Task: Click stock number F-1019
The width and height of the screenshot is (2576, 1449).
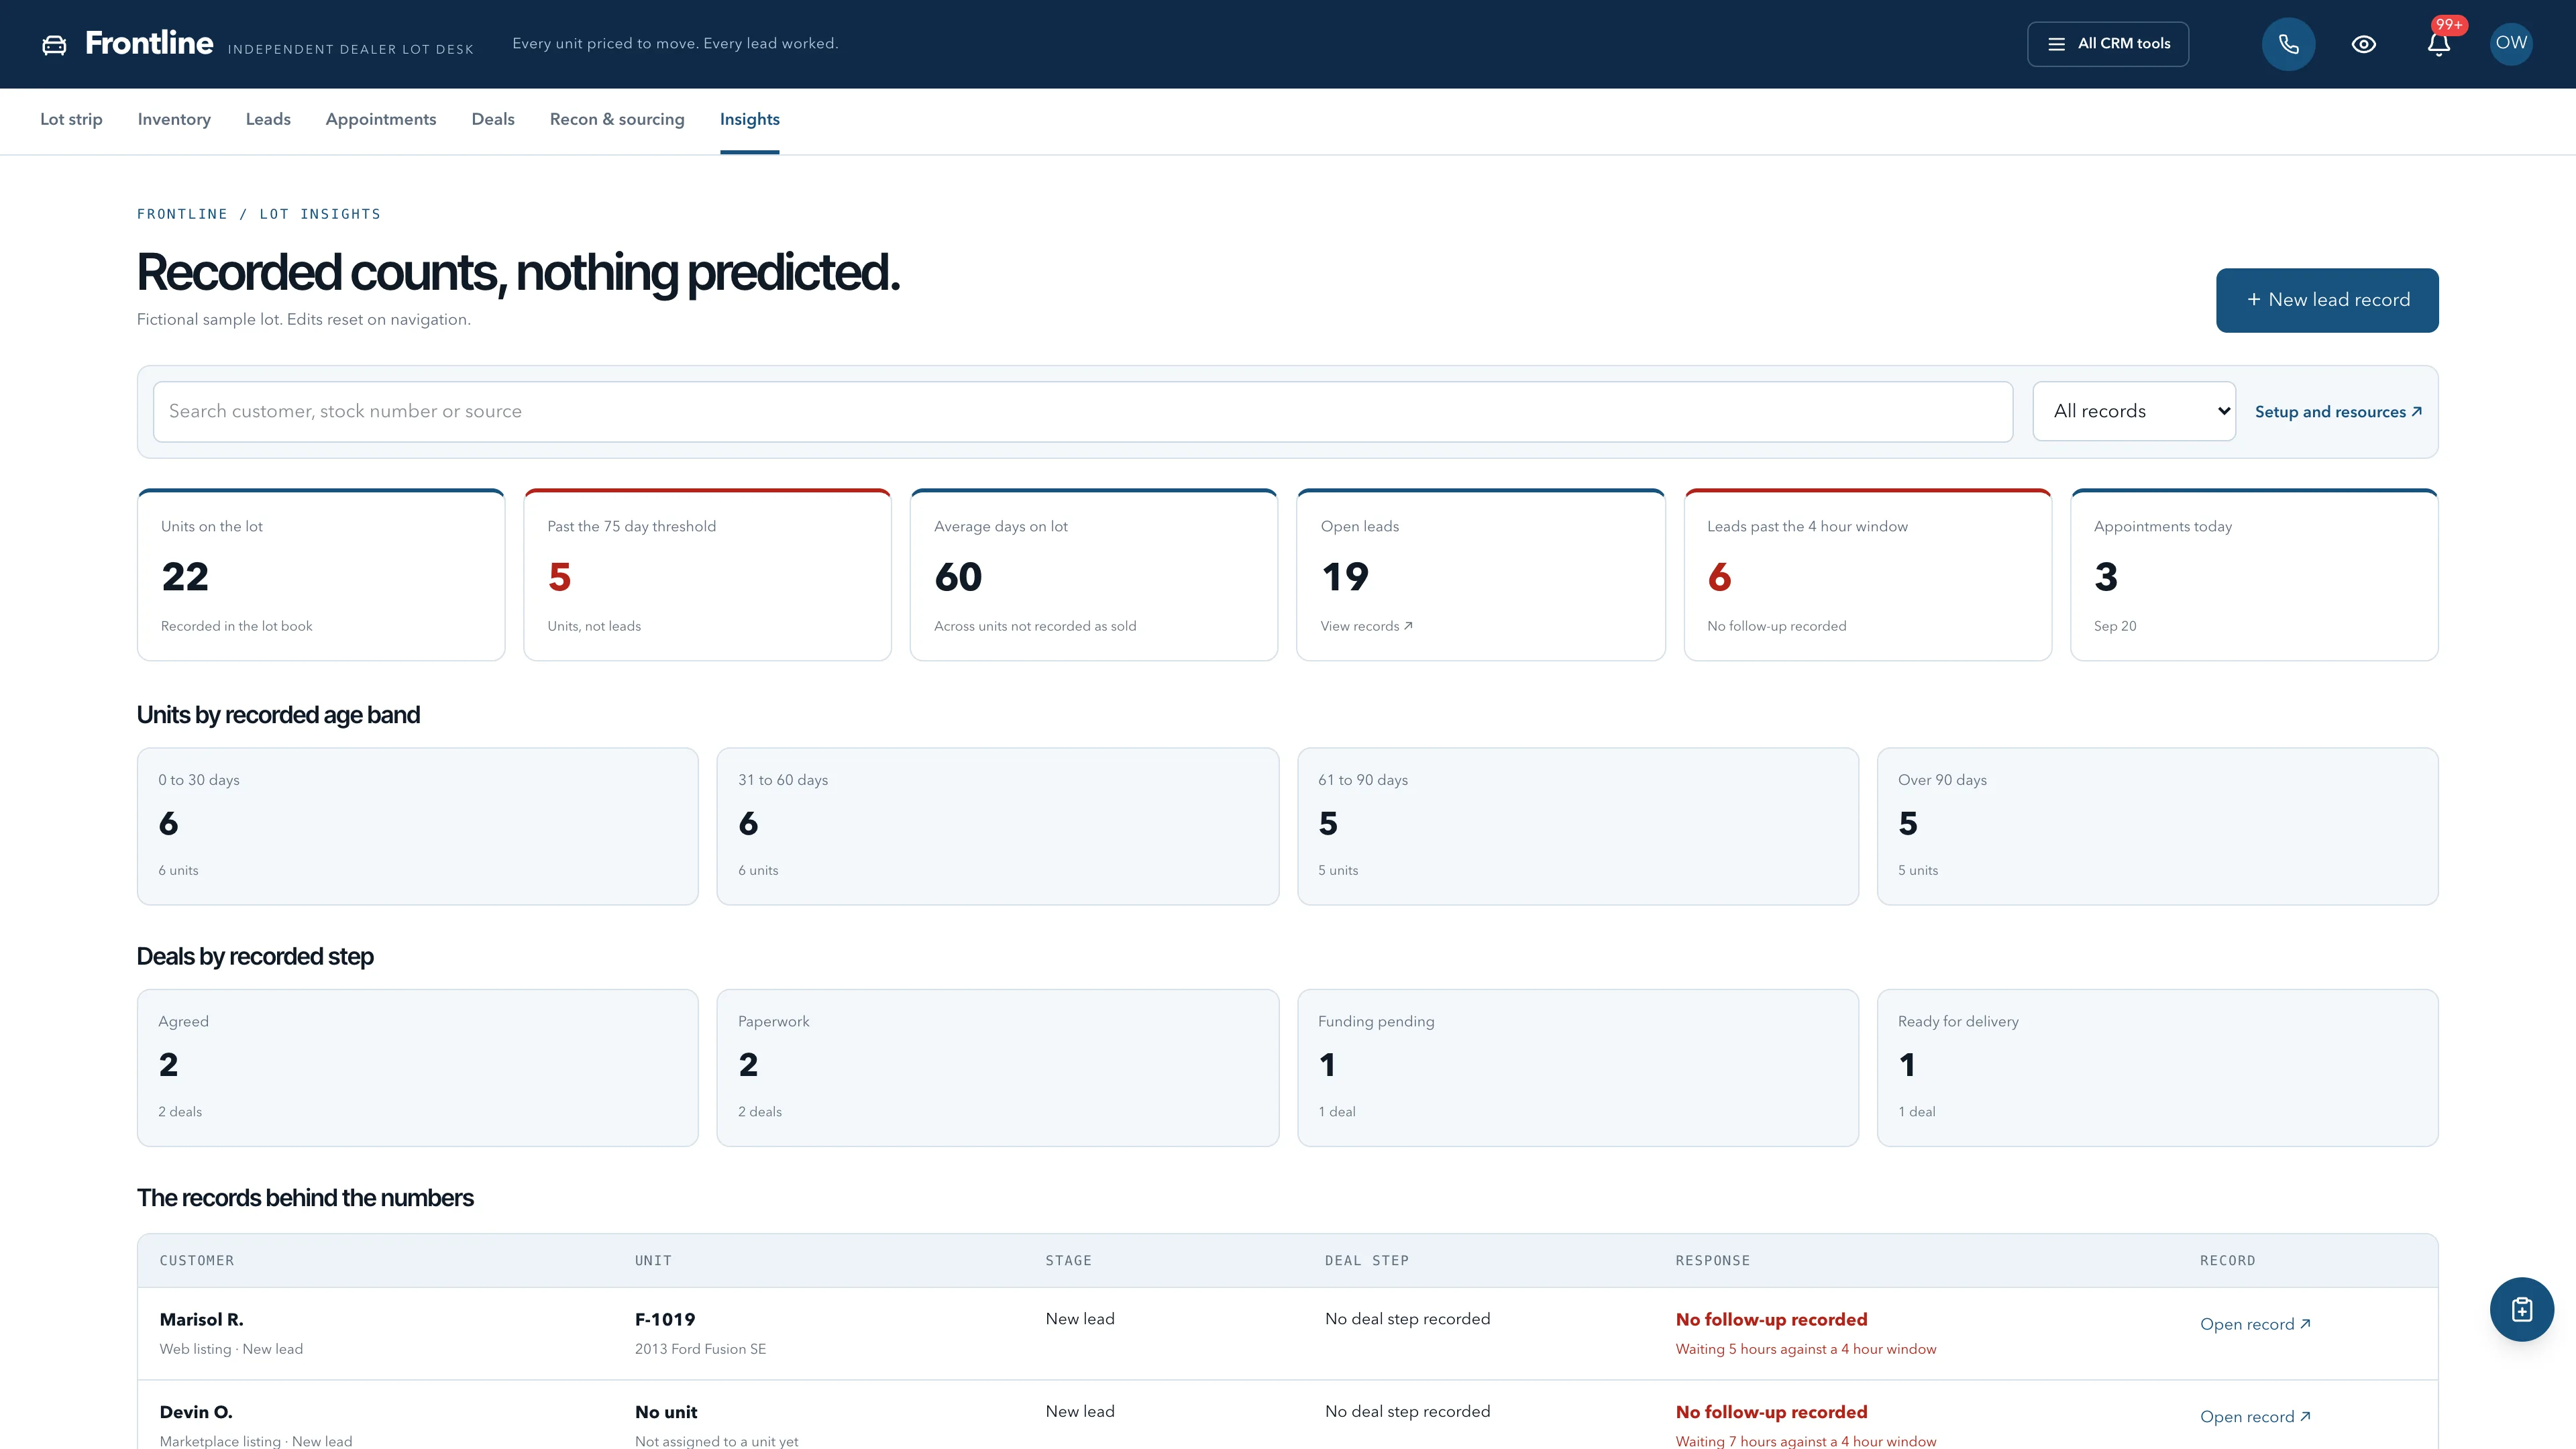Action: point(665,1319)
